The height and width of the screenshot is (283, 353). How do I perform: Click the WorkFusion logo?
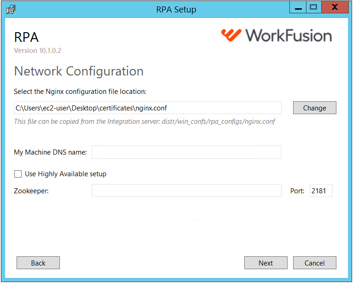[x=277, y=35]
